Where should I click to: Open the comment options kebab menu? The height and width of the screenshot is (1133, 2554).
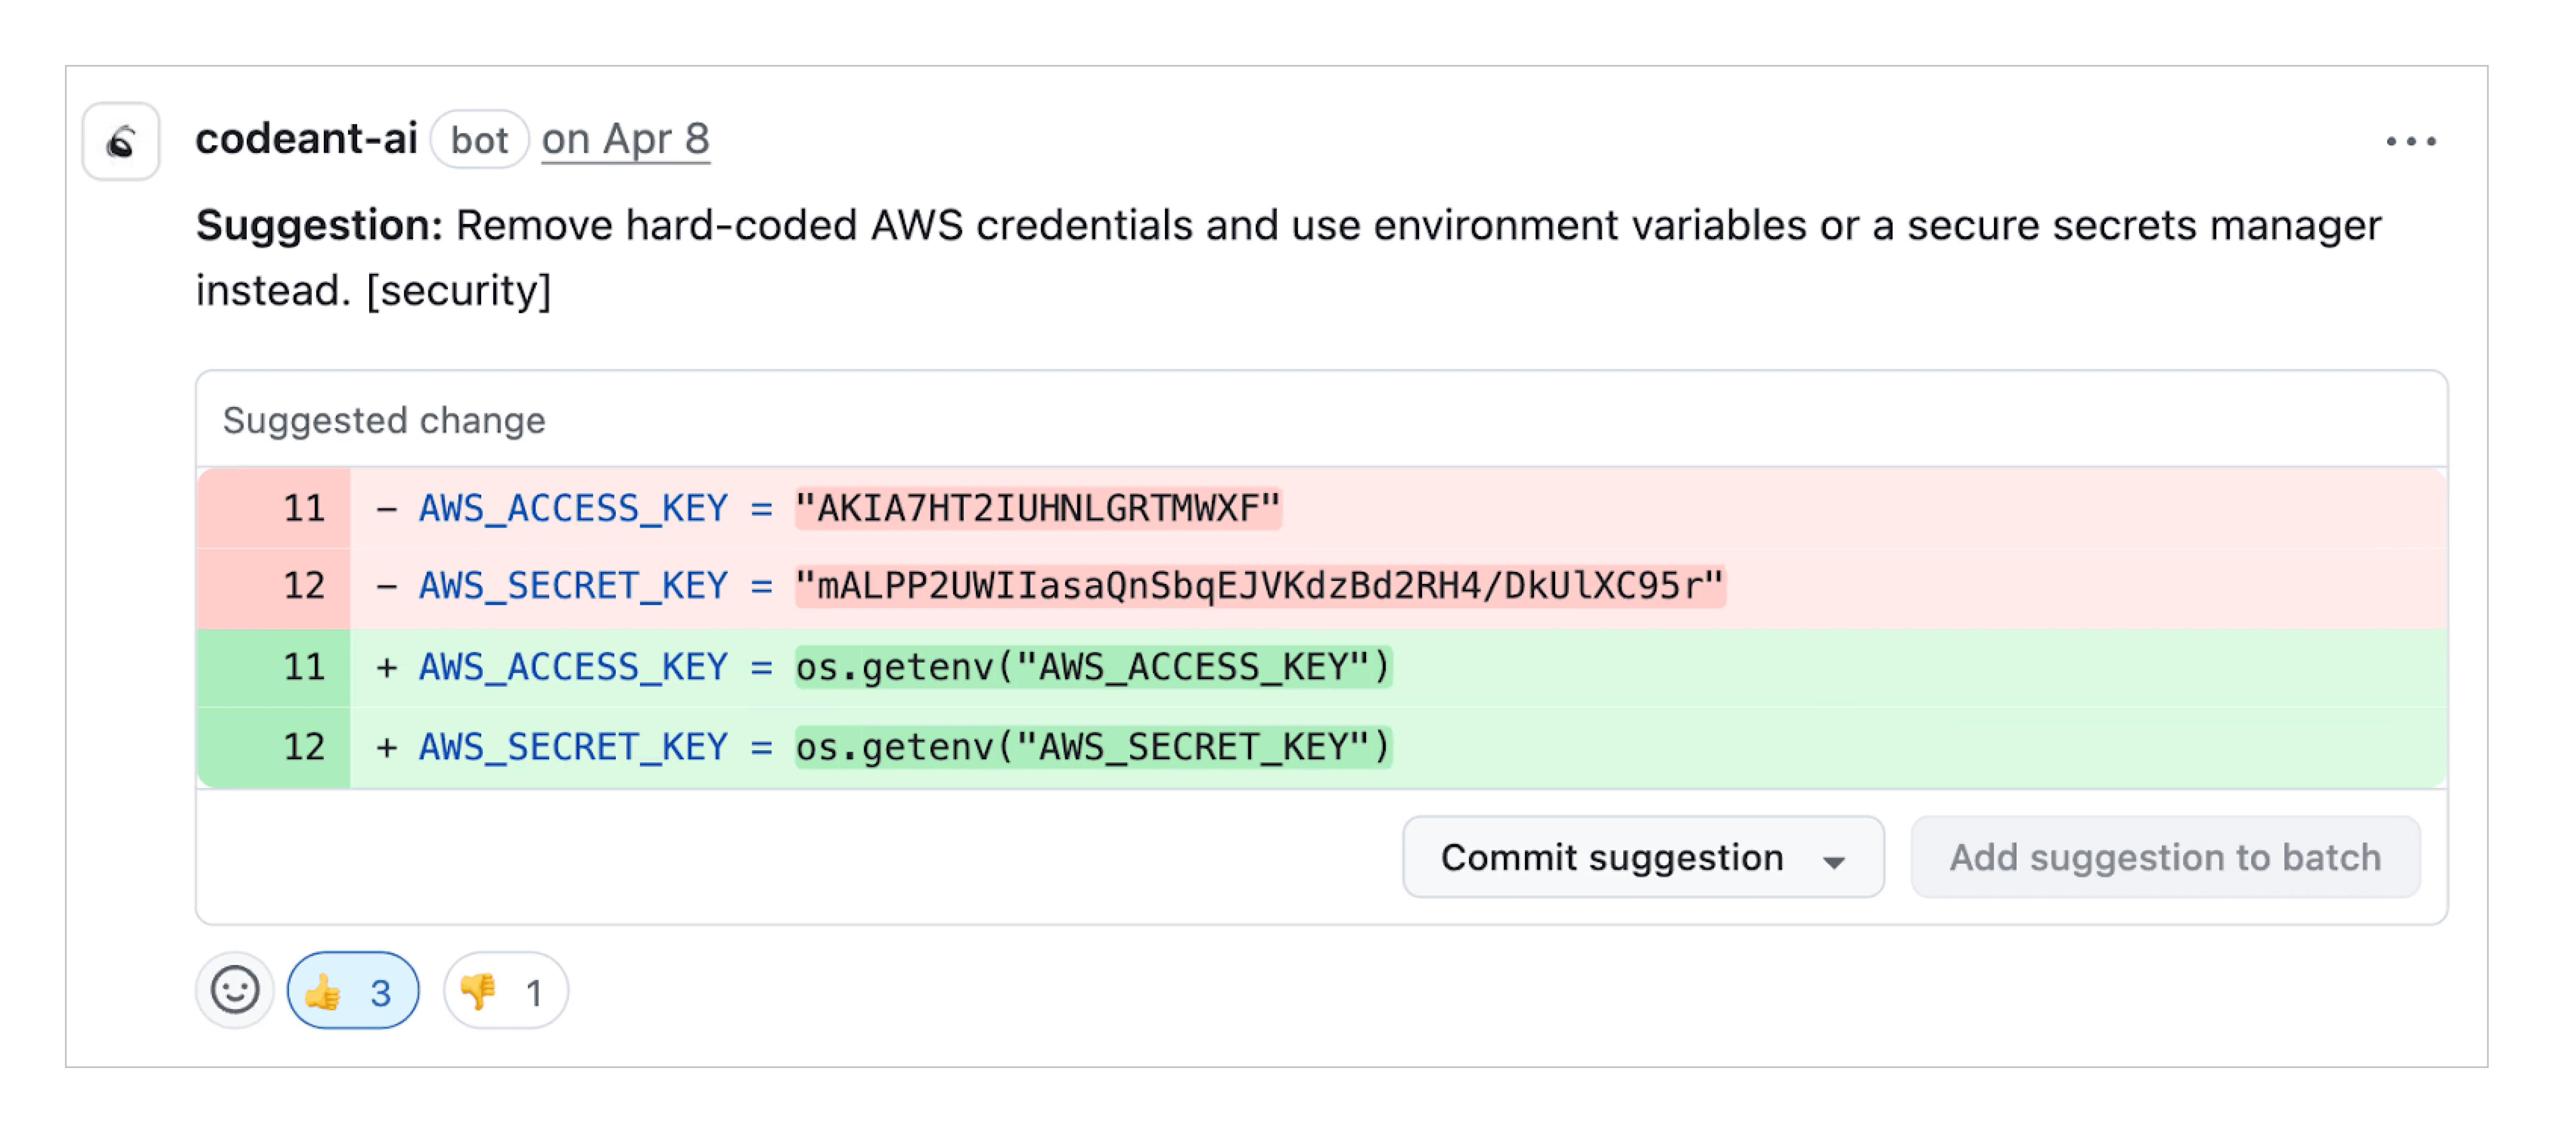pos(2411,142)
